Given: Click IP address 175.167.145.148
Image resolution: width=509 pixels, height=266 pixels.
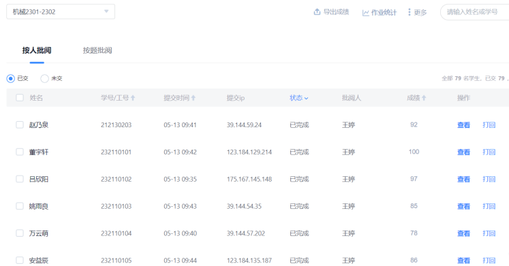Looking at the screenshot, I should [x=249, y=179].
